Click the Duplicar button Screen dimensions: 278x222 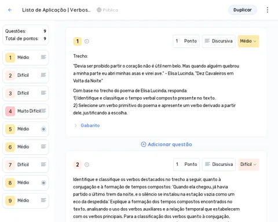pyautogui.click(x=243, y=10)
